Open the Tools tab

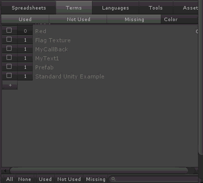(x=156, y=8)
